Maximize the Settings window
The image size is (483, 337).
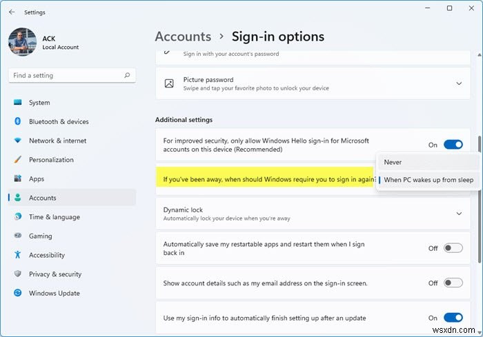coord(449,8)
